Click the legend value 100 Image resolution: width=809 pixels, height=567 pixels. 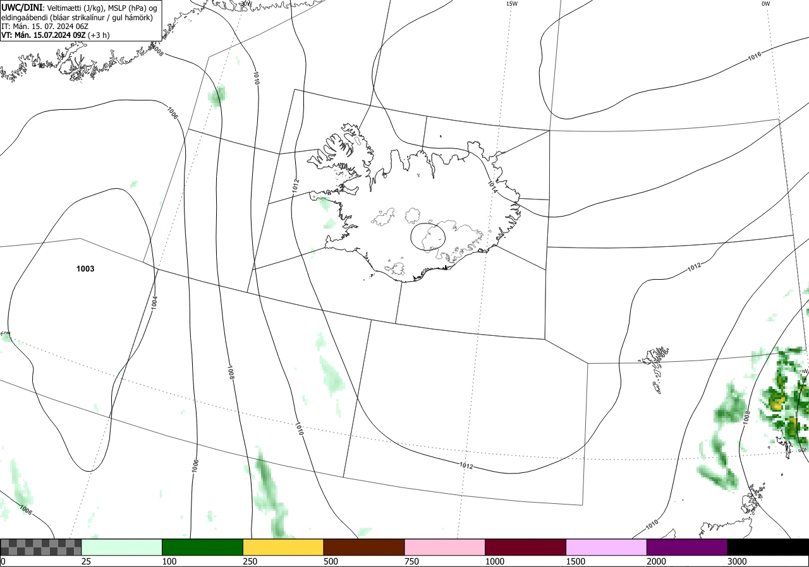pyautogui.click(x=169, y=561)
